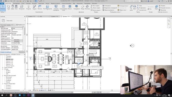Image resolution: width=172 pixels, height=97 pixels.
Task: Click AutoCAD icon in taskbar
Action: [x=11, y=95]
